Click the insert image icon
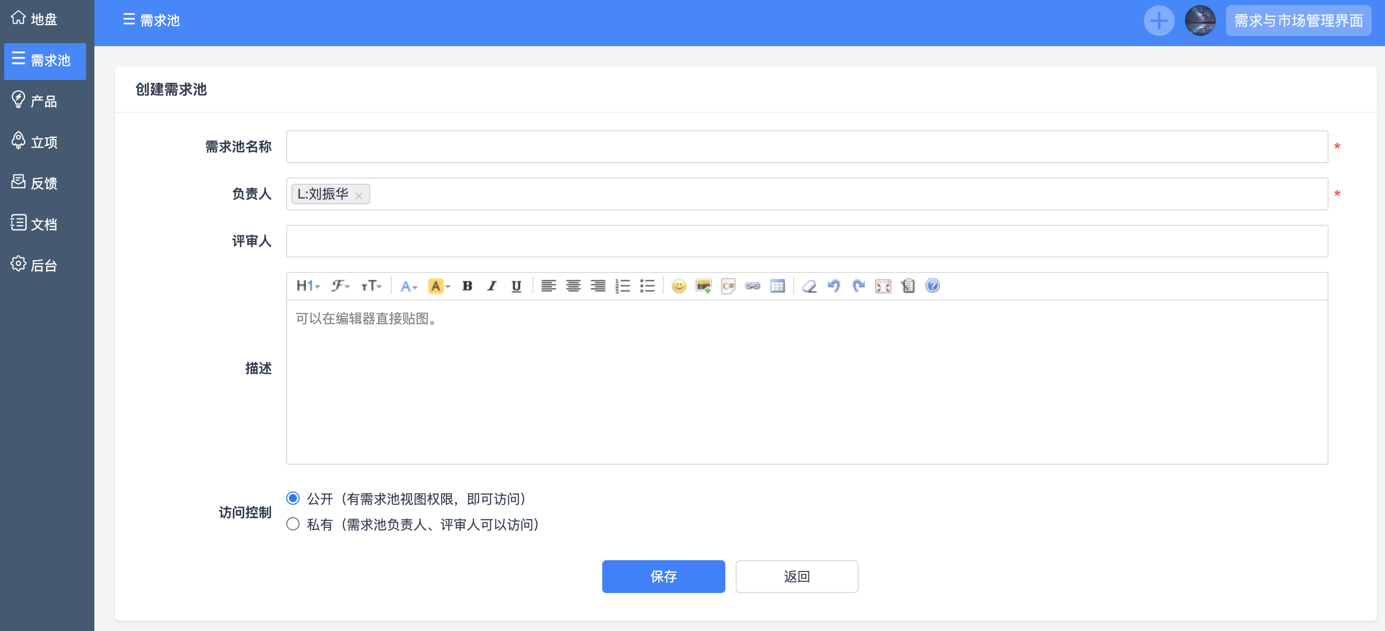The image size is (1385, 631). pos(703,286)
